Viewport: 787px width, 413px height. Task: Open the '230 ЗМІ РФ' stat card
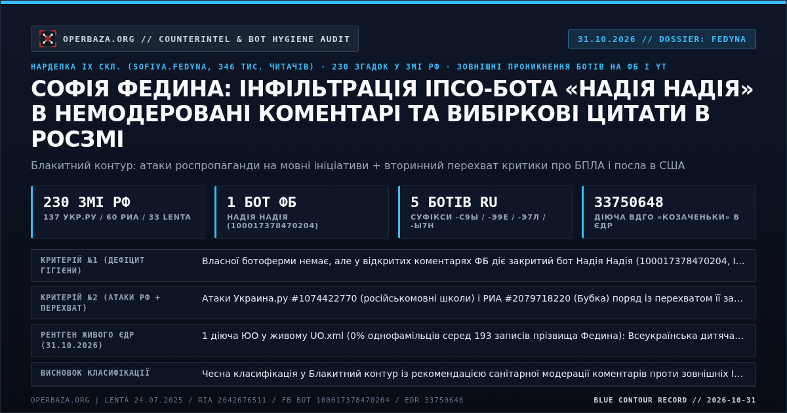click(118, 212)
